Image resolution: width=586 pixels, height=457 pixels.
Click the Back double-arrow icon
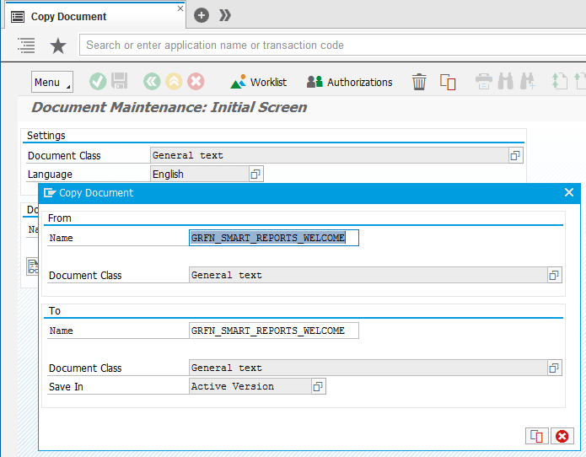coord(152,82)
